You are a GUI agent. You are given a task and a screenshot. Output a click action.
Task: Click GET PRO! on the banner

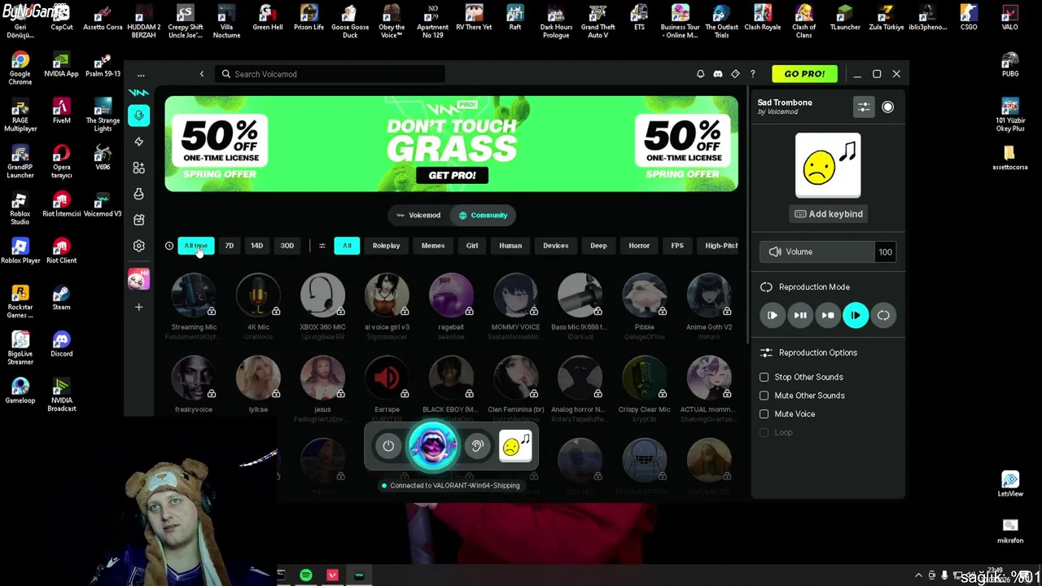(x=452, y=175)
